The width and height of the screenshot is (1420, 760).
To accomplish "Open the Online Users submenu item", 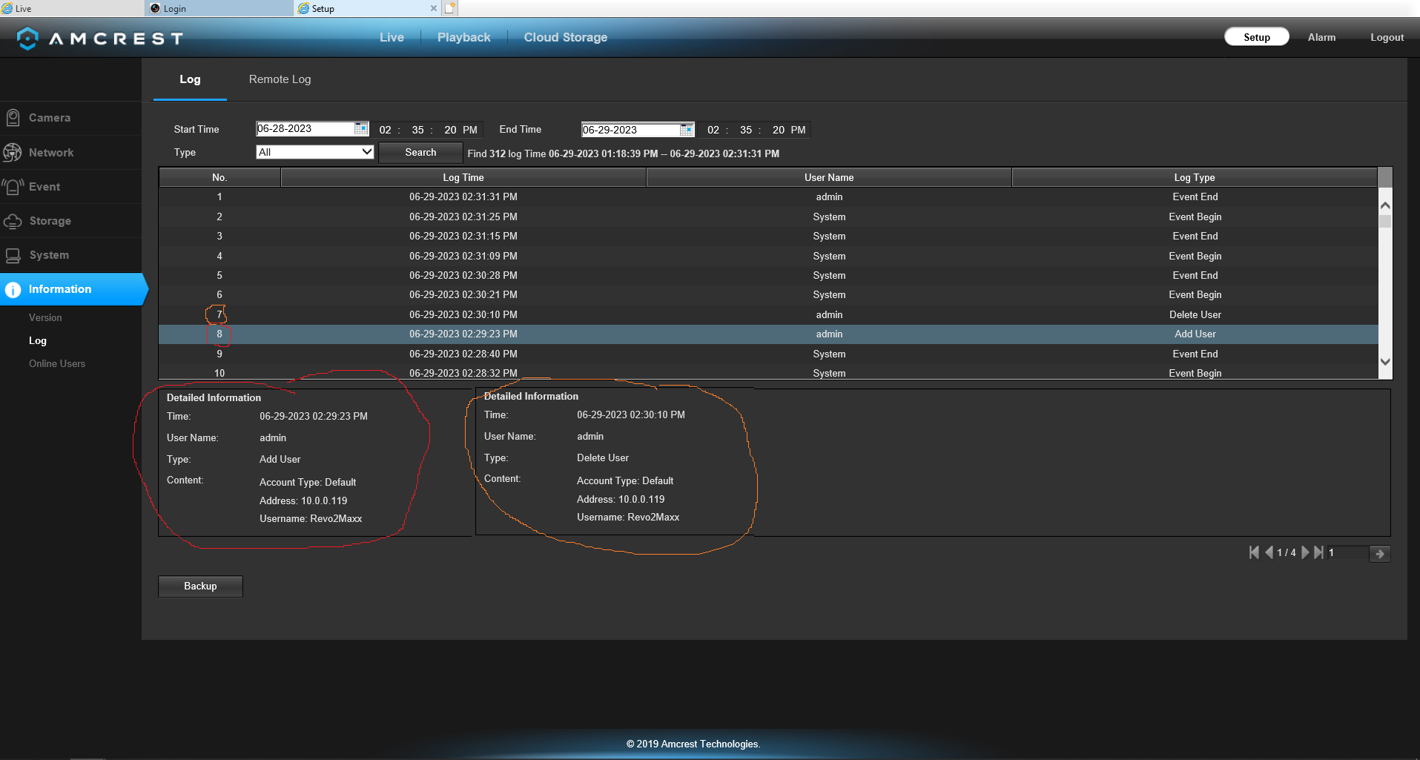I will point(57,363).
